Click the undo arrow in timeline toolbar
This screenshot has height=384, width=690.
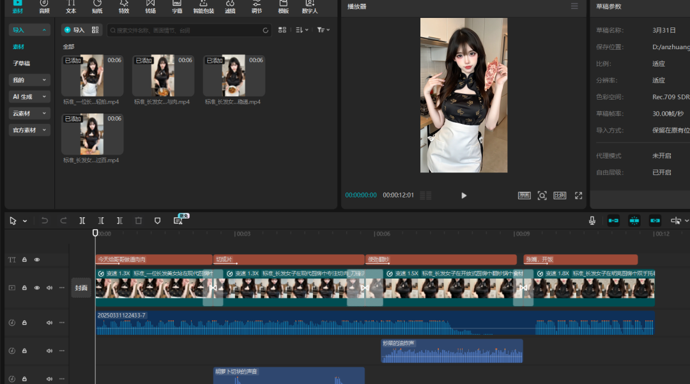(x=45, y=220)
